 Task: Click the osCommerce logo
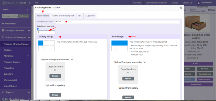pyautogui.click(x=14, y=3)
